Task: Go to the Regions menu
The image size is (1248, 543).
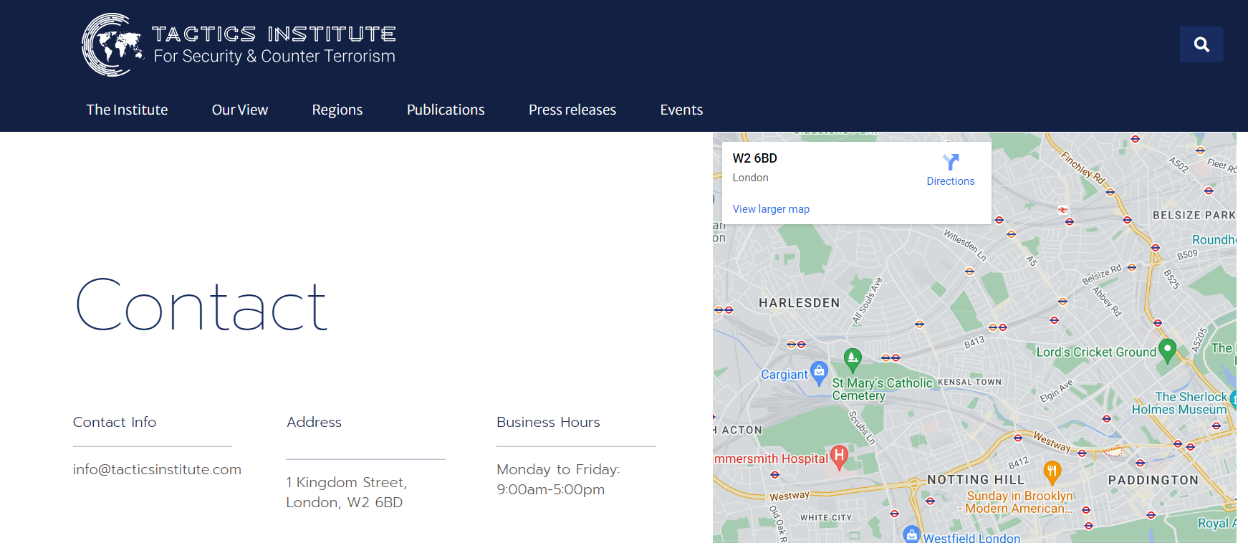Action: [337, 110]
